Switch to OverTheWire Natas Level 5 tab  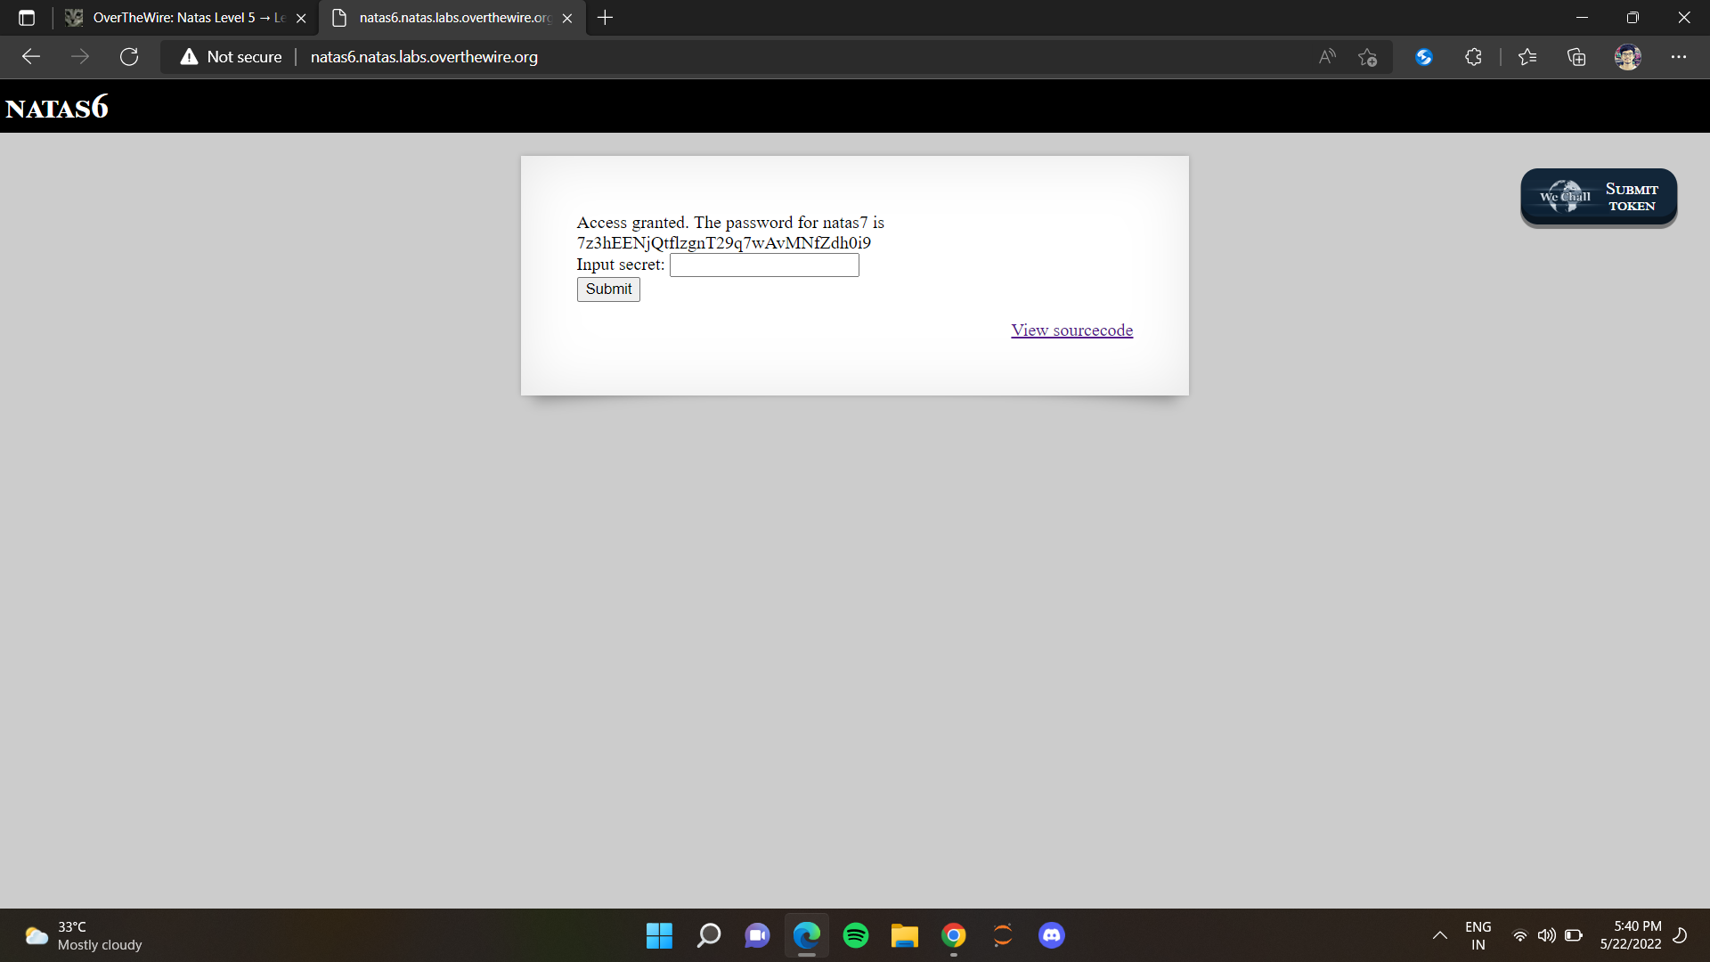[178, 18]
